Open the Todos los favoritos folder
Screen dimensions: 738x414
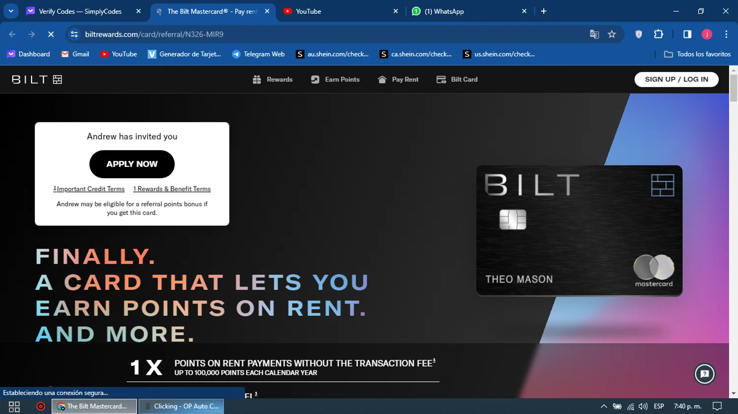point(697,54)
